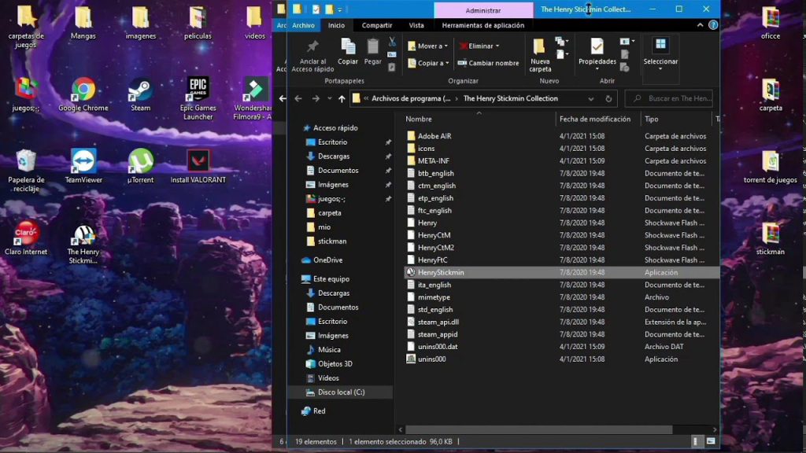Open the address bar dropdown arrow
Screen dimensions: 806x453
tap(590, 98)
